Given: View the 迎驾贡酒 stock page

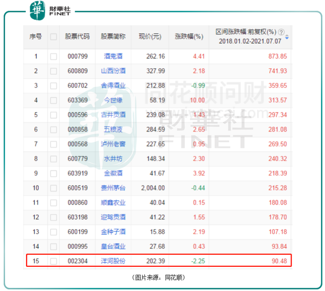Looking at the screenshot, I should [x=113, y=217].
